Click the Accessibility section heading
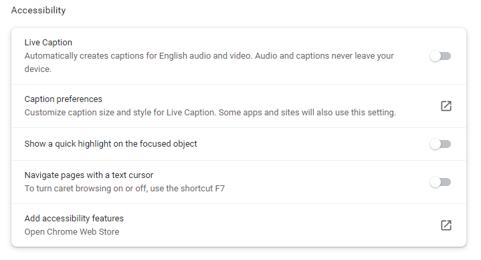This screenshot has width=481, height=260. tap(38, 11)
